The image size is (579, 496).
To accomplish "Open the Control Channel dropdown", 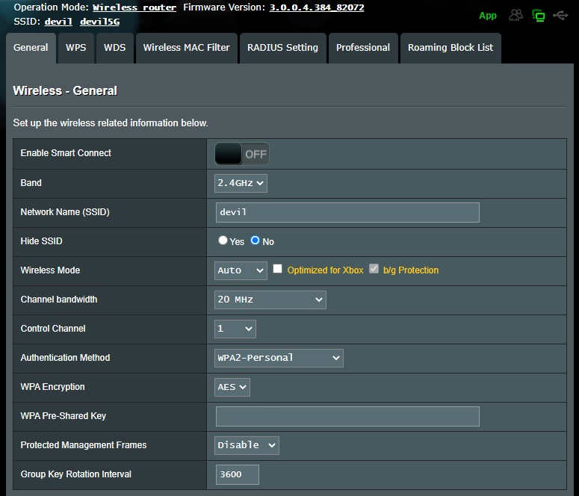I will [x=235, y=329].
